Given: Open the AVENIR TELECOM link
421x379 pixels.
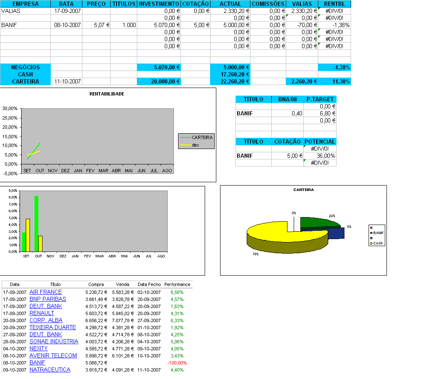Looking at the screenshot, I should click(x=53, y=355).
